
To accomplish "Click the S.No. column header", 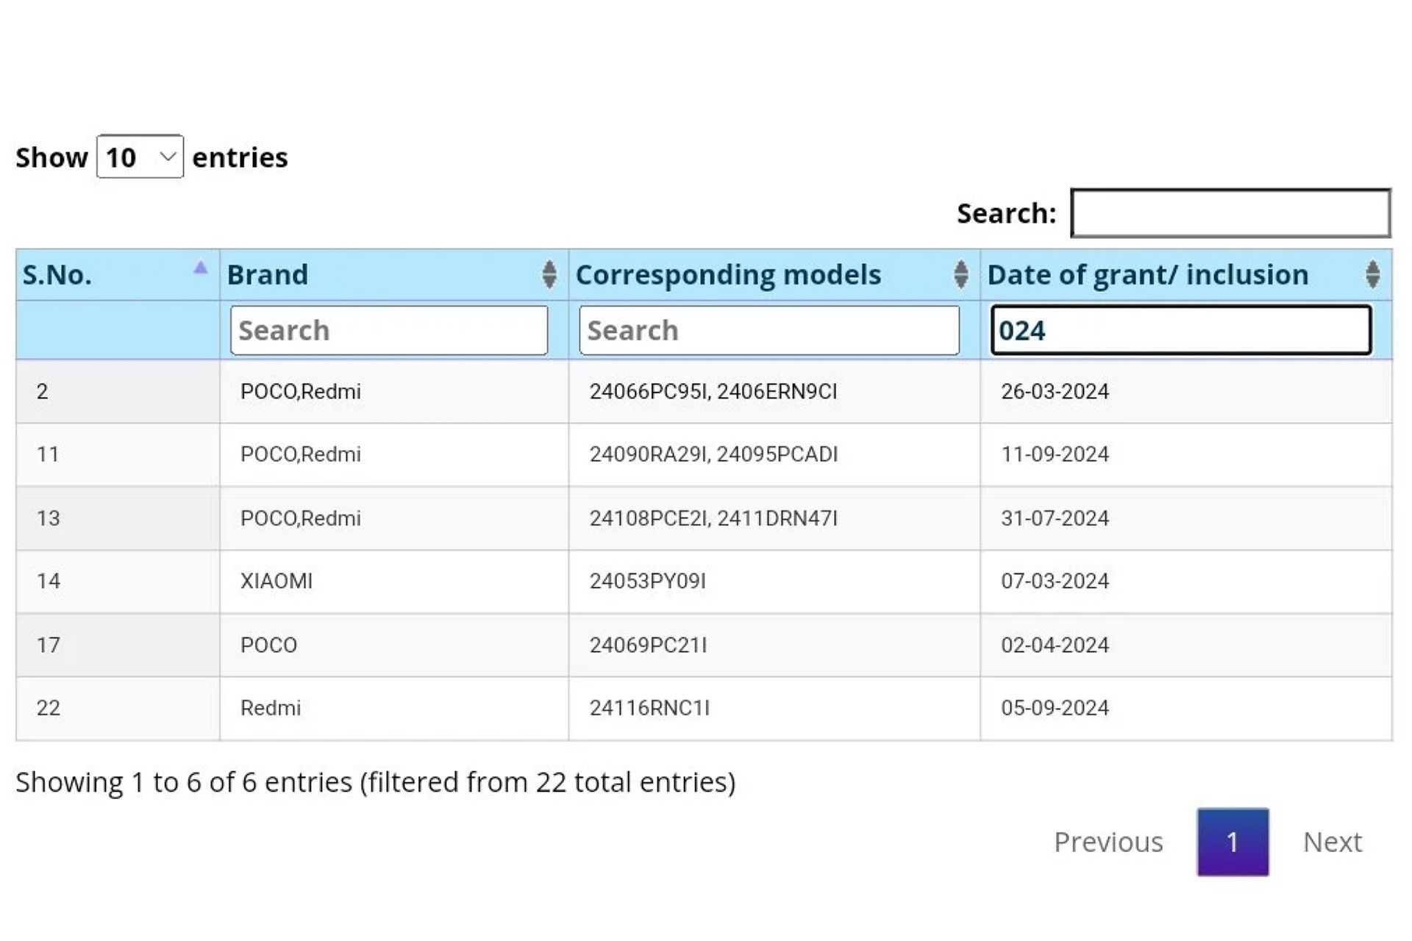I will [118, 274].
